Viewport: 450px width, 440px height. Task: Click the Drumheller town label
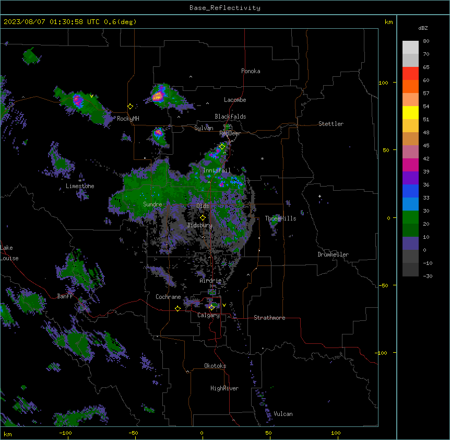(333, 254)
